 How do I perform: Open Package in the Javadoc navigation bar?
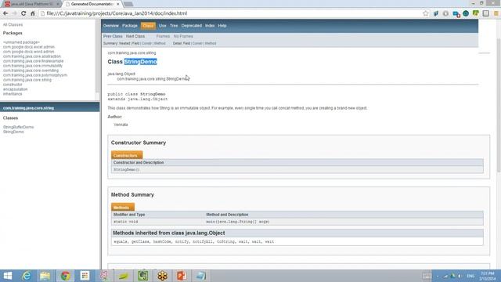coord(130,26)
